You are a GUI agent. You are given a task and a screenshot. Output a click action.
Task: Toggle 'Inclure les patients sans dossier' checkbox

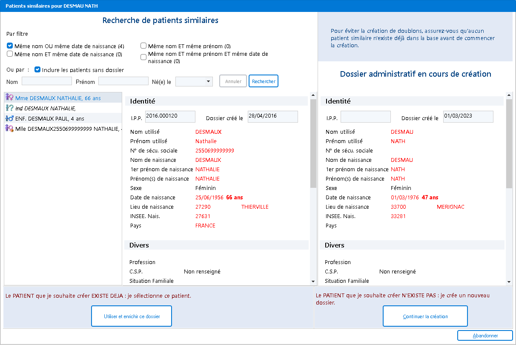pyautogui.click(x=37, y=69)
